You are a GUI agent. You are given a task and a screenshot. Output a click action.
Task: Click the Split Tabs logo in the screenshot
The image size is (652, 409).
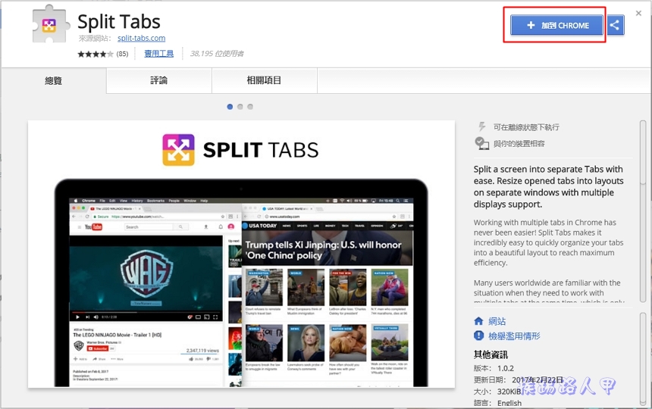pos(178,150)
